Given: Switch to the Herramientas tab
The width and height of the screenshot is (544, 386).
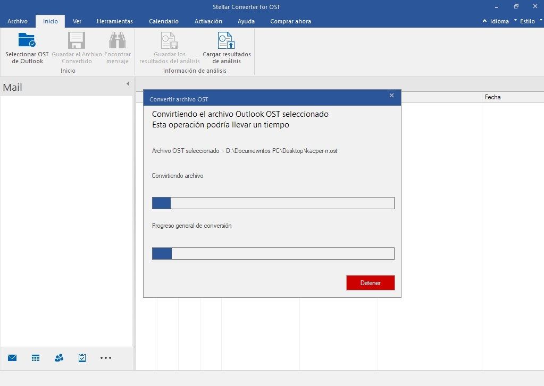Looking at the screenshot, I should (x=115, y=21).
